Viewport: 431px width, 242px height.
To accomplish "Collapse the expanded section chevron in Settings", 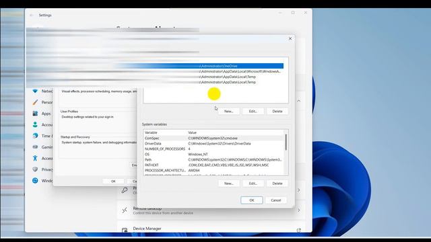I will (299, 101).
